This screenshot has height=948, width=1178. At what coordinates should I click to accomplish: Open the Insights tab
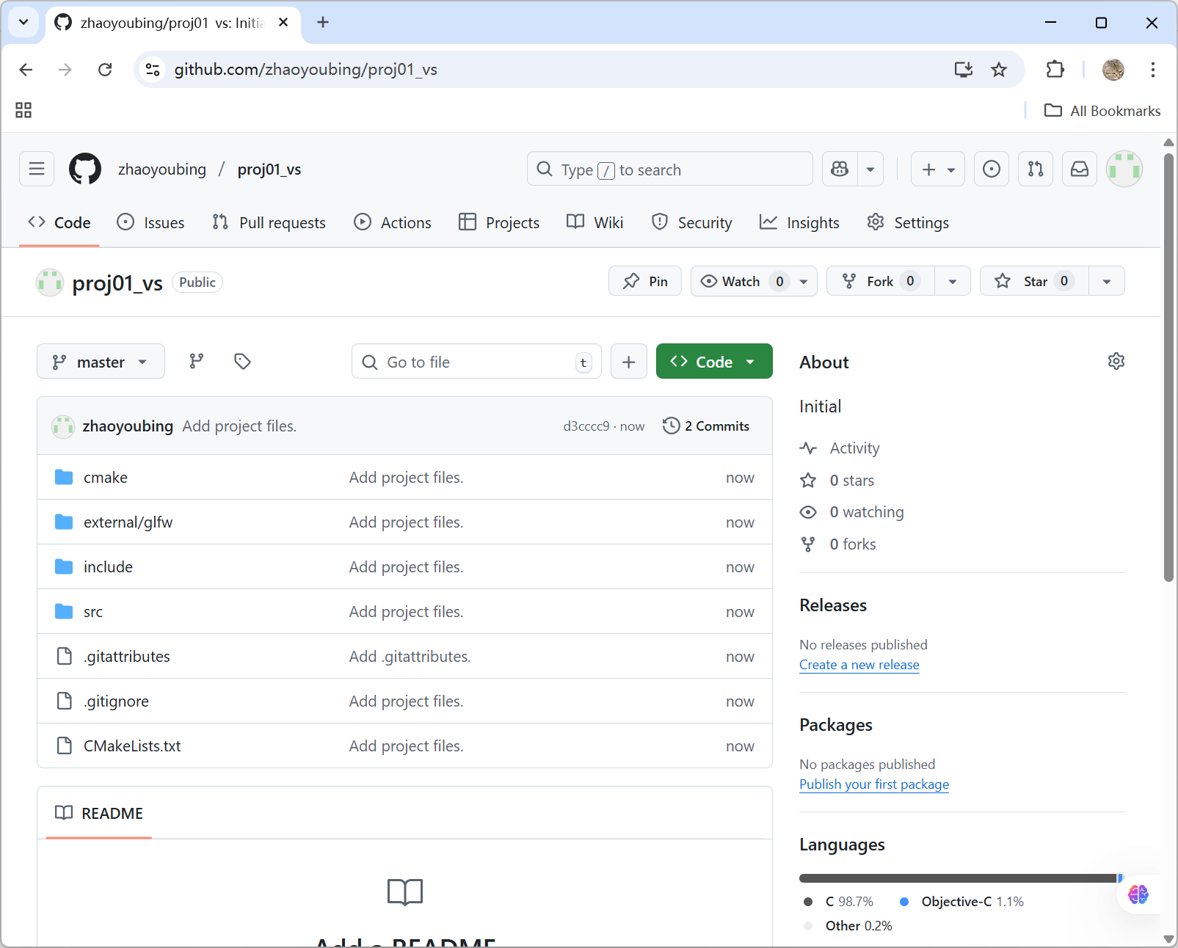(799, 223)
